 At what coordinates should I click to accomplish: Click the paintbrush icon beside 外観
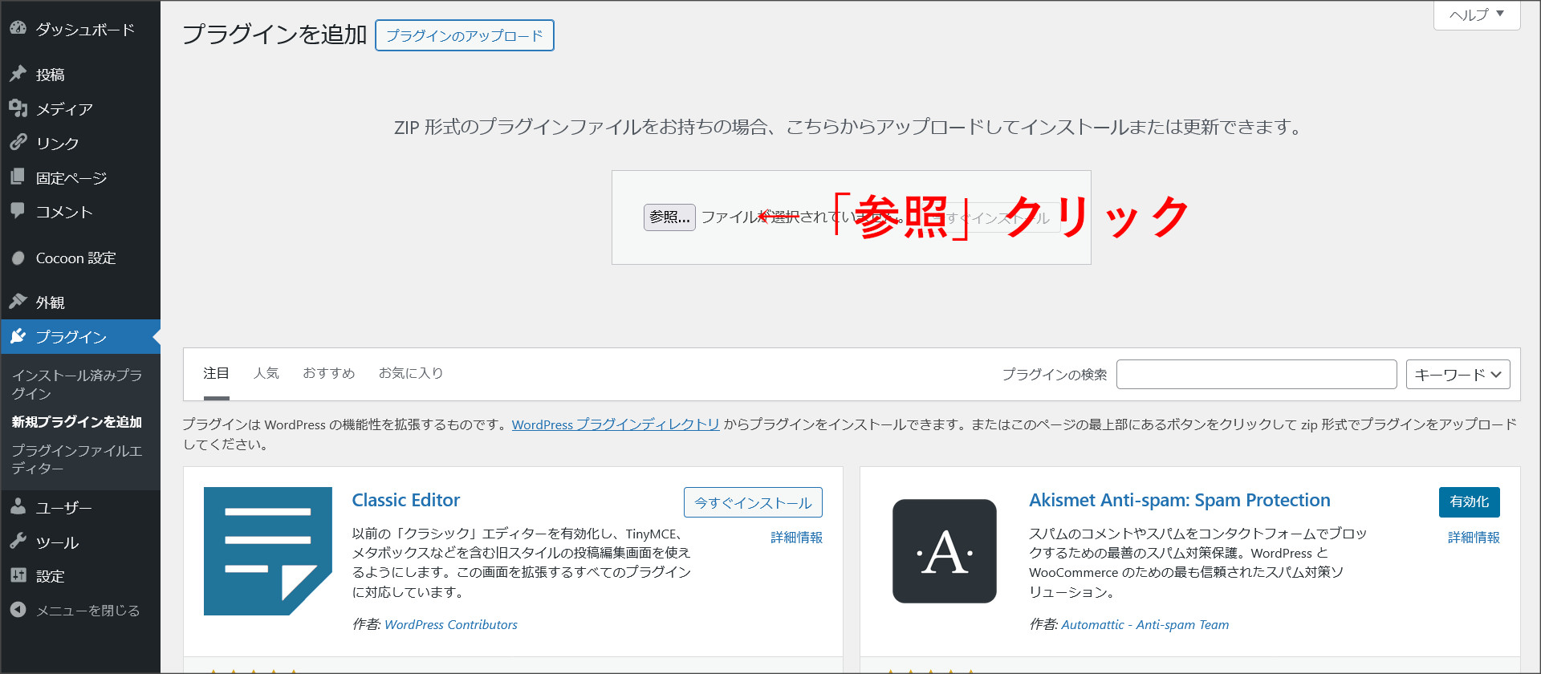click(x=18, y=302)
